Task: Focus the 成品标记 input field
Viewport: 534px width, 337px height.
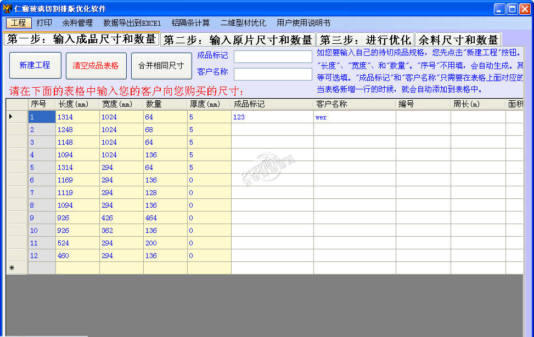Action: point(273,56)
